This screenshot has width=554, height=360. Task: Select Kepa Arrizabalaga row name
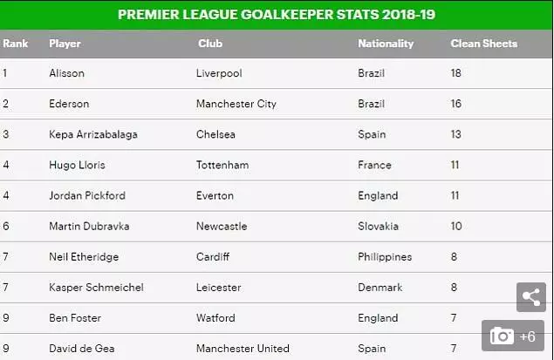point(93,134)
